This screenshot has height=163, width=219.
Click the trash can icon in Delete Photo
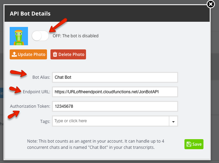coord(55,54)
